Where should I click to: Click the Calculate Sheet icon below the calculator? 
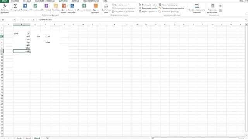(220, 10)
